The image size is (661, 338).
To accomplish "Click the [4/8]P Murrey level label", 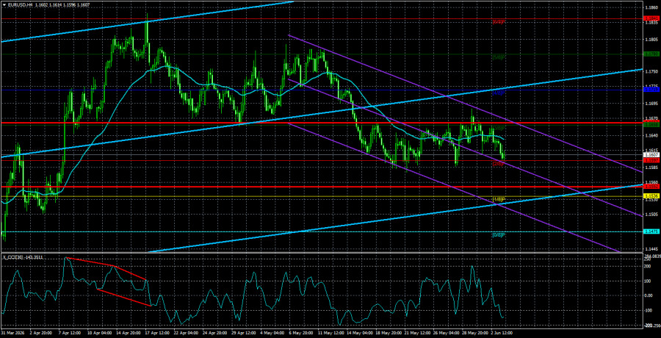I will pos(498,93).
